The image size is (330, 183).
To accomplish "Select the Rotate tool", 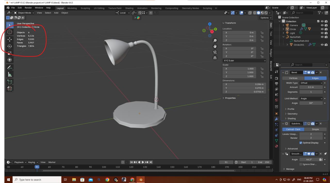I will pyautogui.click(x=10, y=46).
